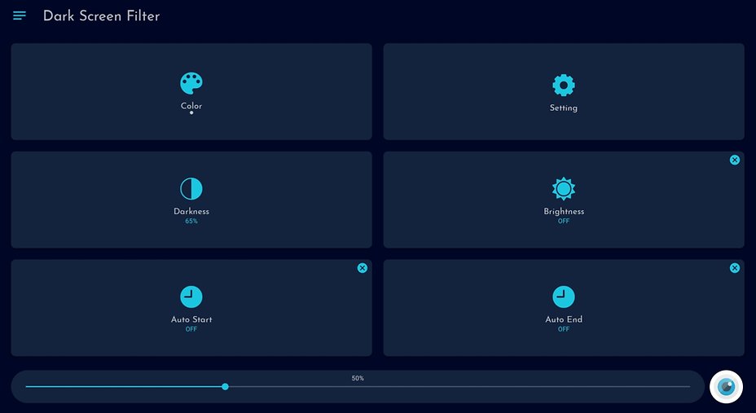Open the Auto End clock icon
This screenshot has width=756, height=413.
point(564,297)
